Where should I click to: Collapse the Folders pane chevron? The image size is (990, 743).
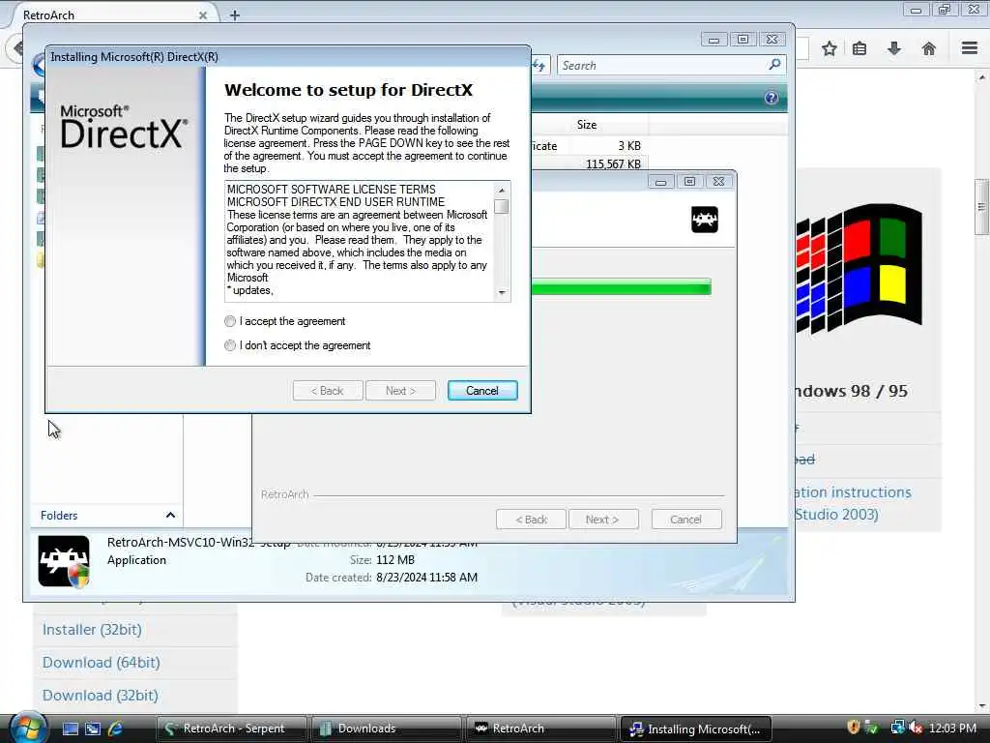coord(170,515)
